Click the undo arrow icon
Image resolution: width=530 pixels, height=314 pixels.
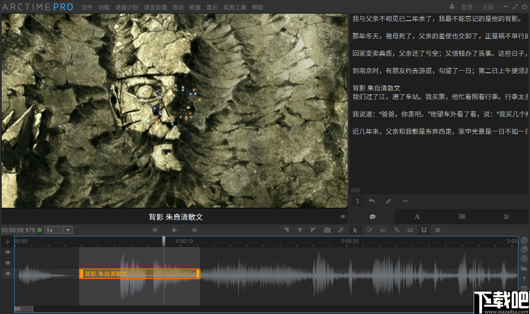point(372,201)
